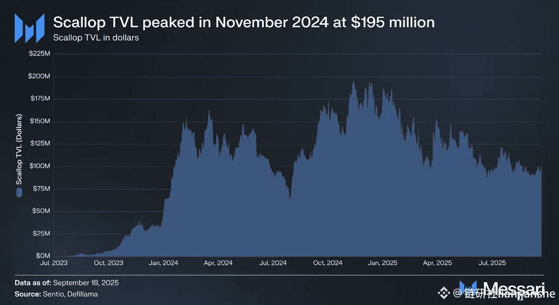The height and width of the screenshot is (305, 559).
Task: Click the 'Apr, 2025' x-axis label
Action: (437, 263)
